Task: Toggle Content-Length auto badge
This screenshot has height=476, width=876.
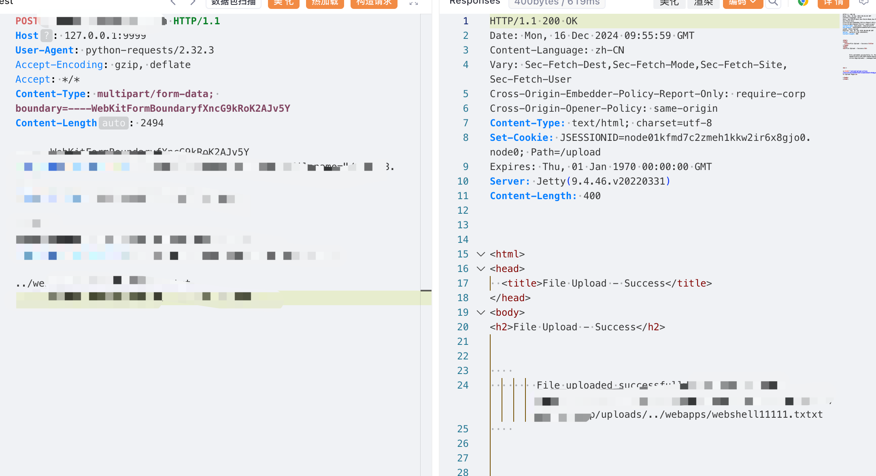Action: 114,123
